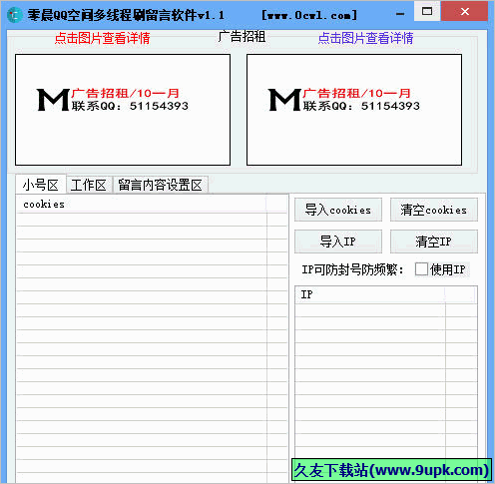Maximize the window
This screenshot has width=495, height=484.
coord(427,11)
